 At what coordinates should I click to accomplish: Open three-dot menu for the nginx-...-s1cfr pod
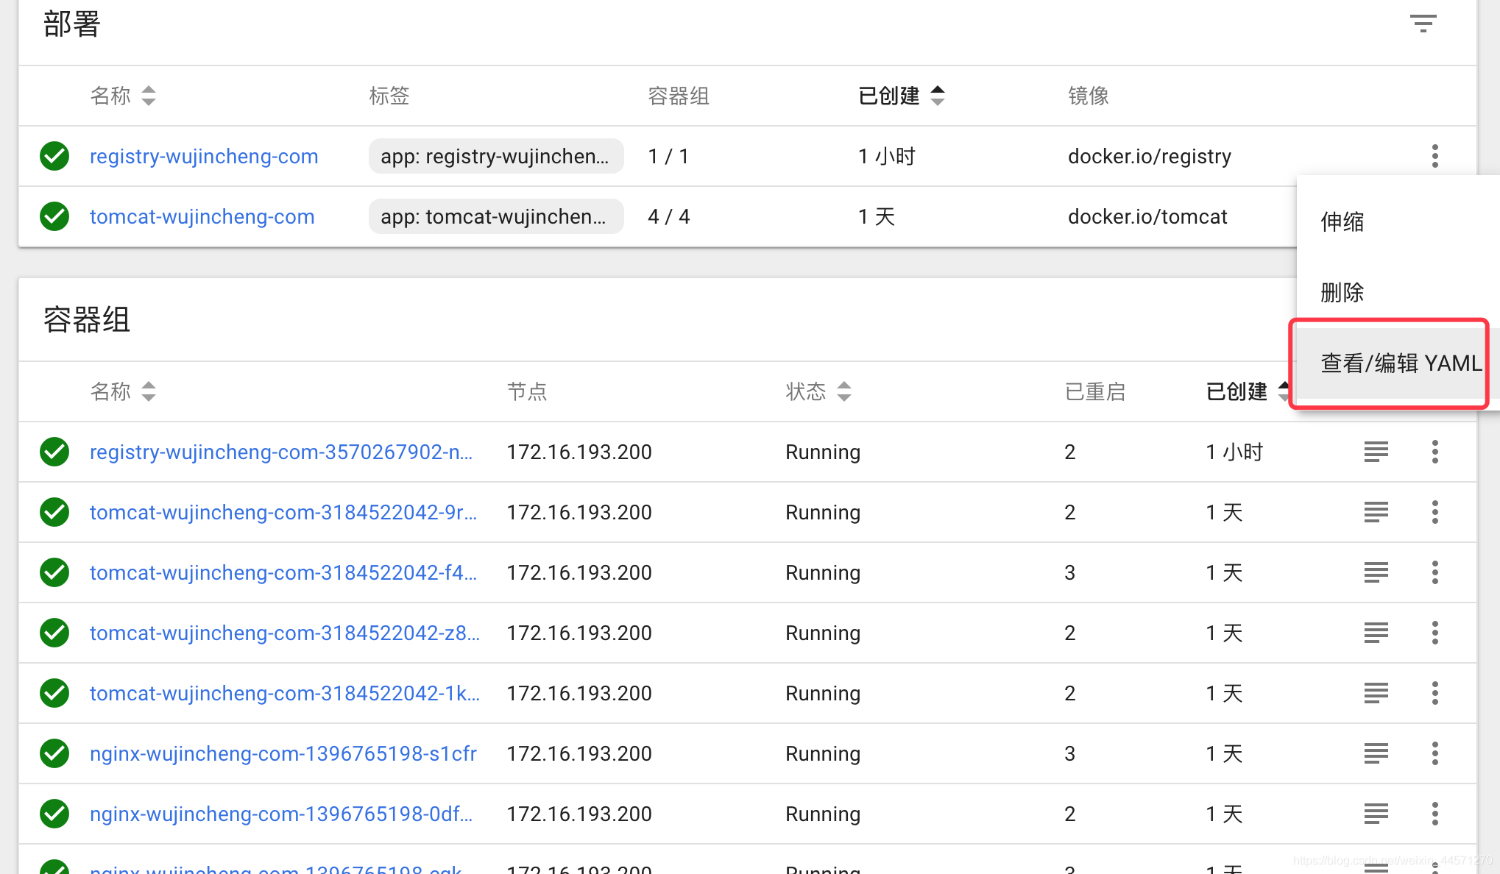(1434, 753)
